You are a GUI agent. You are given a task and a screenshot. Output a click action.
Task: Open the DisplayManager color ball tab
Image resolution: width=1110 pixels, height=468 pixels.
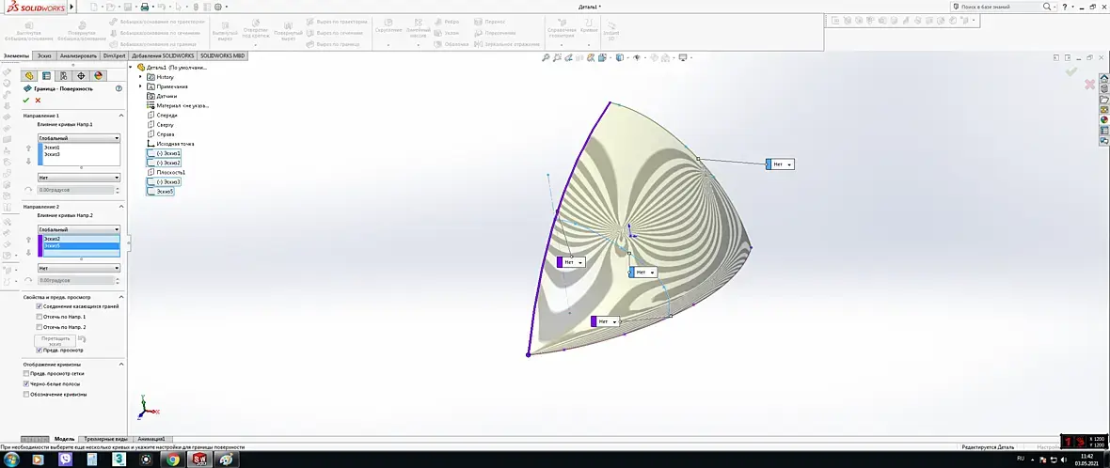click(x=99, y=75)
